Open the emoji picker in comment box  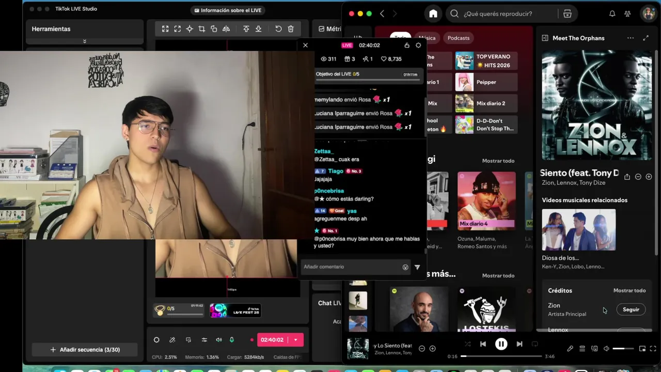[405, 267]
